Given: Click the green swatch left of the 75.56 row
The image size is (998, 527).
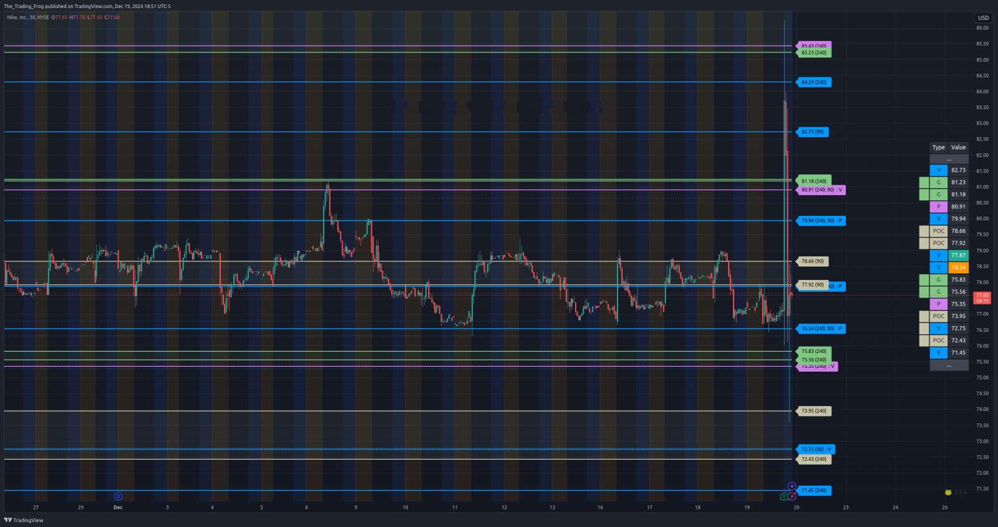Looking at the screenshot, I should tap(924, 292).
